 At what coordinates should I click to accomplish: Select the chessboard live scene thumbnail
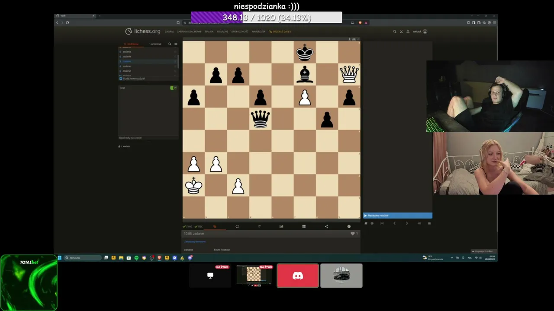coord(254,276)
